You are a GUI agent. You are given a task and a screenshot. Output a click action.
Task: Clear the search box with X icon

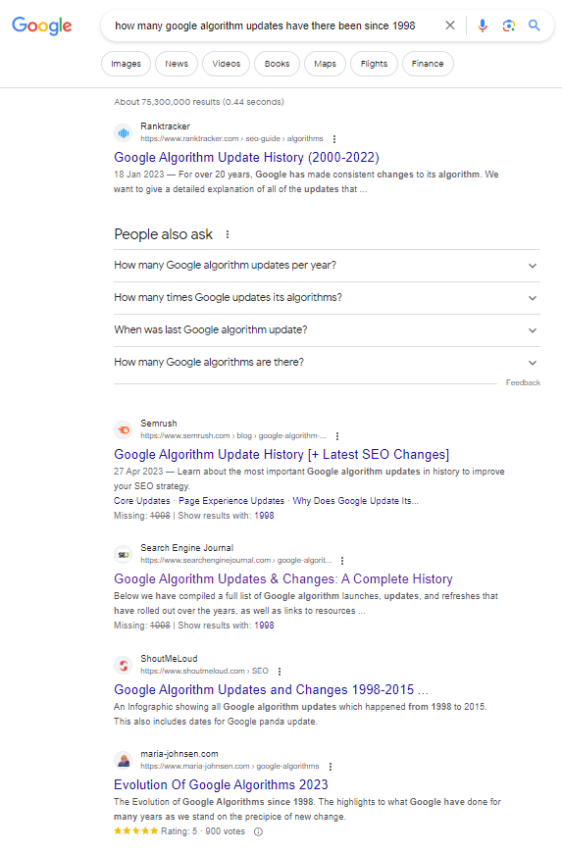[x=450, y=25]
